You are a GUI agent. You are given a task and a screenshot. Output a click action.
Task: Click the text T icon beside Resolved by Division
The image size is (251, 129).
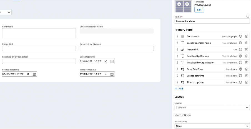click(x=183, y=56)
